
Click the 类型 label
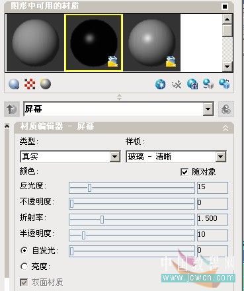click(x=29, y=142)
